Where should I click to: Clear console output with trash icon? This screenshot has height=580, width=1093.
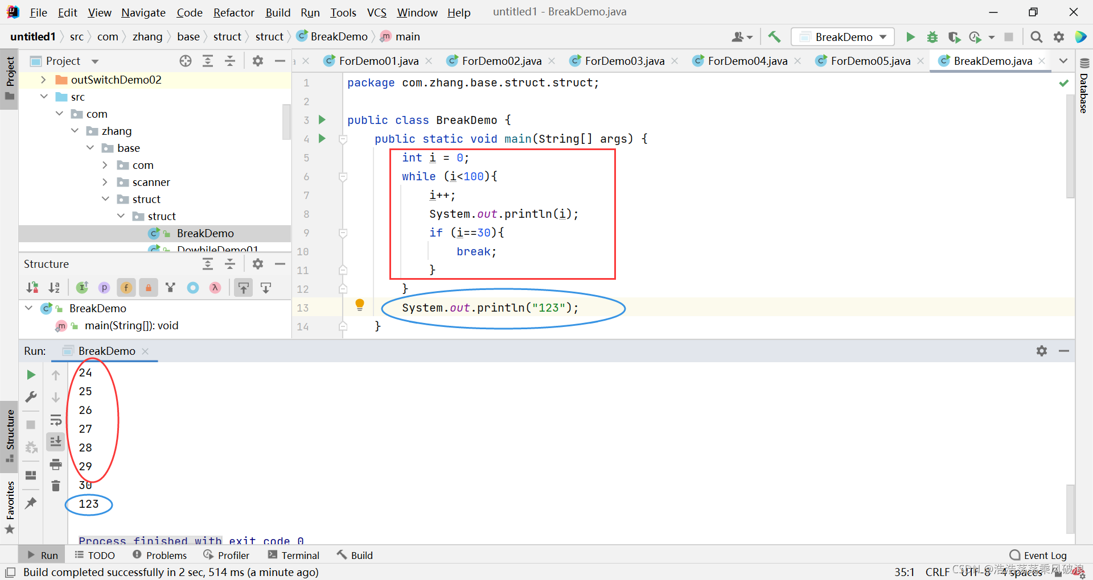(56, 486)
